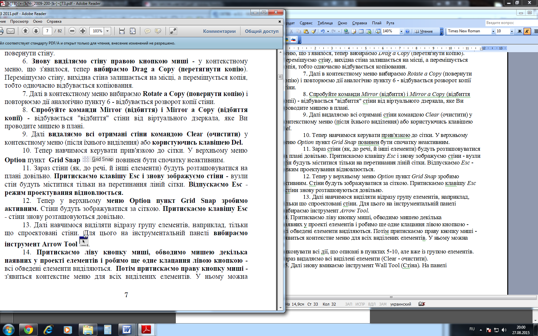The width and height of the screenshot is (538, 336).
Task: Expand language flags toolbar options arrow
Action: (300, 41)
